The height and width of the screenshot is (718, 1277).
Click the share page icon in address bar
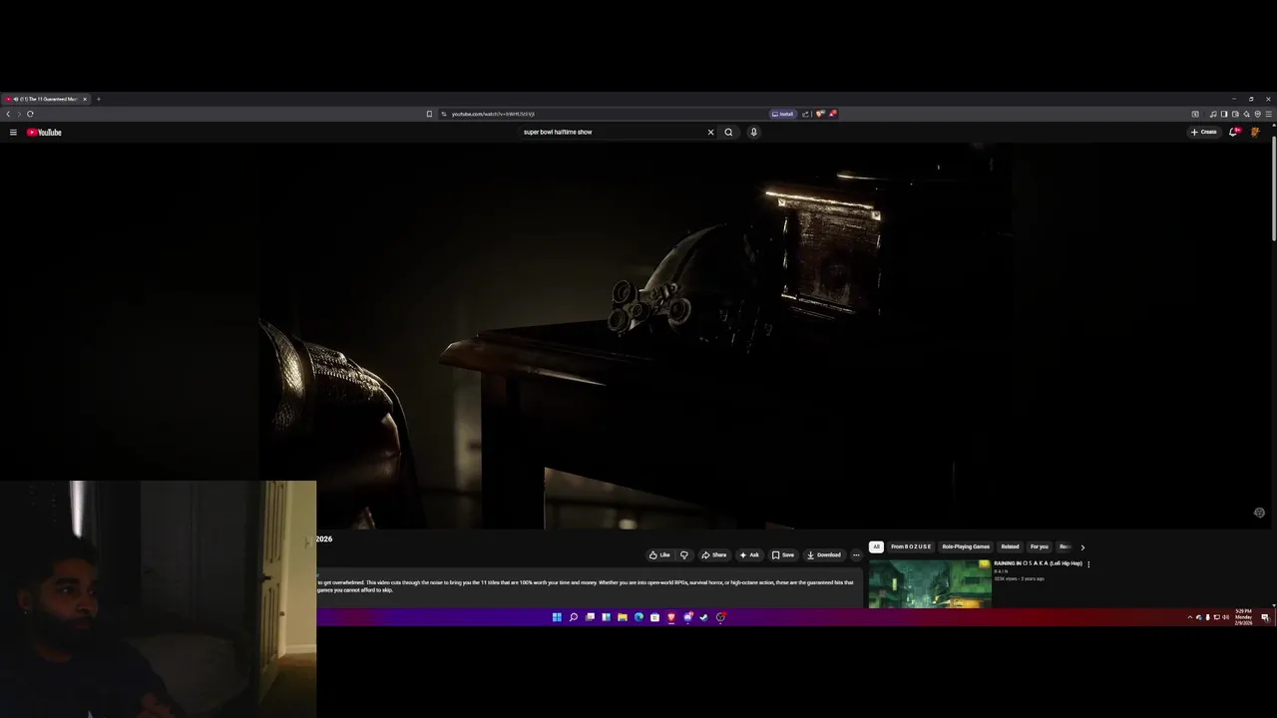click(x=805, y=114)
